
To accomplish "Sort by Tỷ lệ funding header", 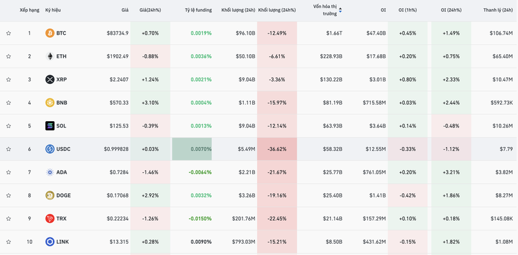I will pyautogui.click(x=198, y=10).
